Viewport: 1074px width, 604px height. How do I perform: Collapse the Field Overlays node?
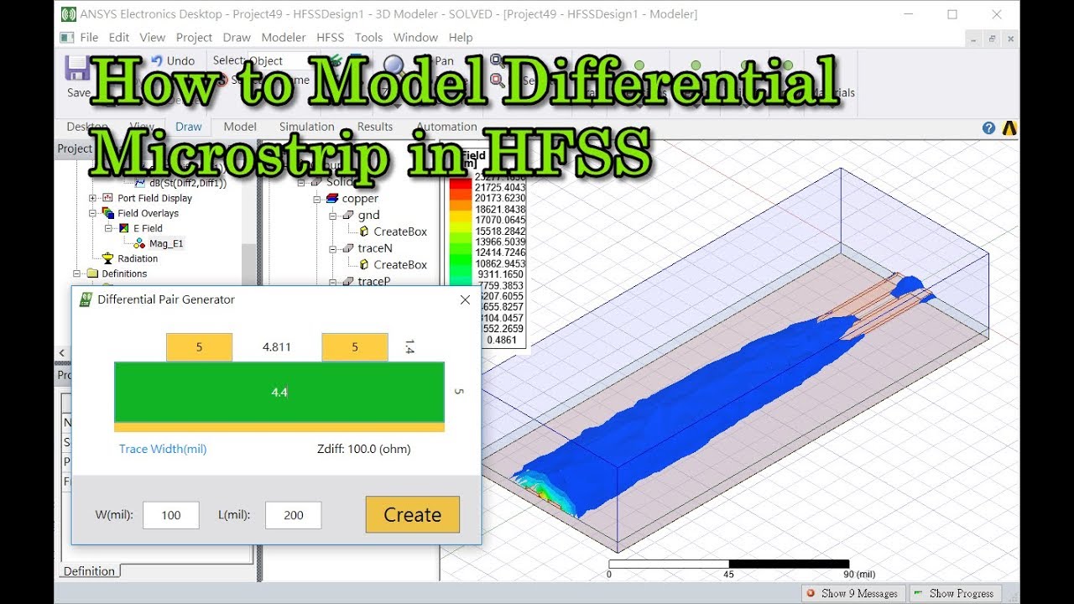coord(92,213)
